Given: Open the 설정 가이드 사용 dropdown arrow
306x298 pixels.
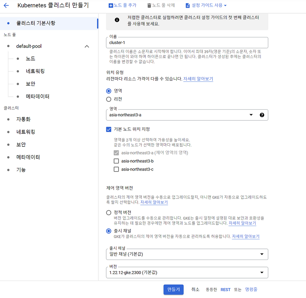Looking at the screenshot, I should (225, 6).
